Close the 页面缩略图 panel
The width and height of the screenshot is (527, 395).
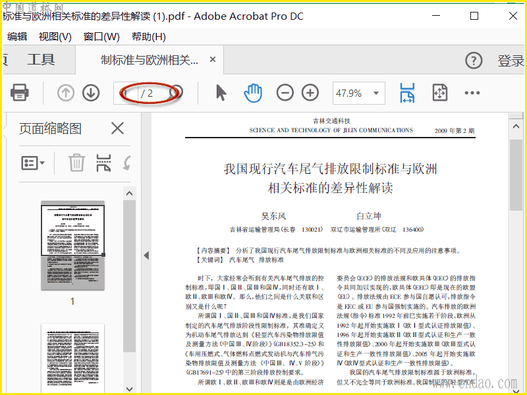[x=117, y=128]
